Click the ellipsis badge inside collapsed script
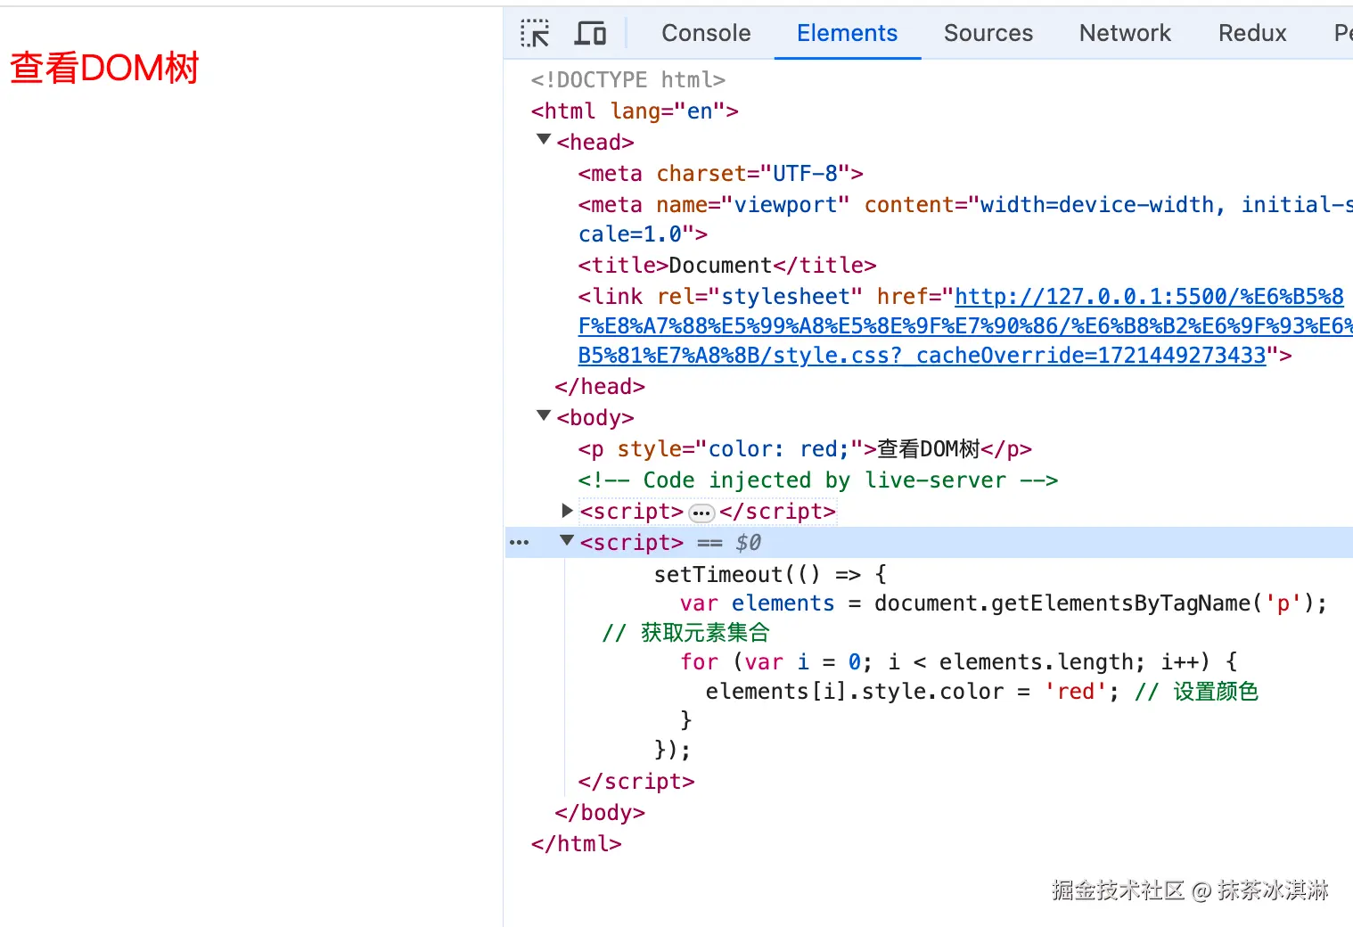The height and width of the screenshot is (927, 1353). pos(702,513)
